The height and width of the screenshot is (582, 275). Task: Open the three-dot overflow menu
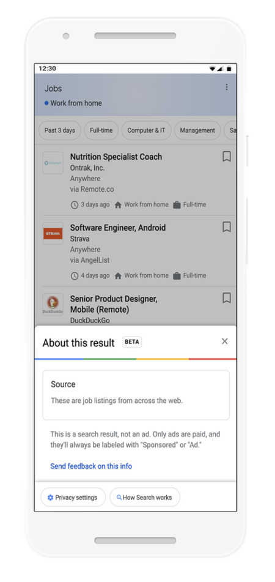click(227, 88)
